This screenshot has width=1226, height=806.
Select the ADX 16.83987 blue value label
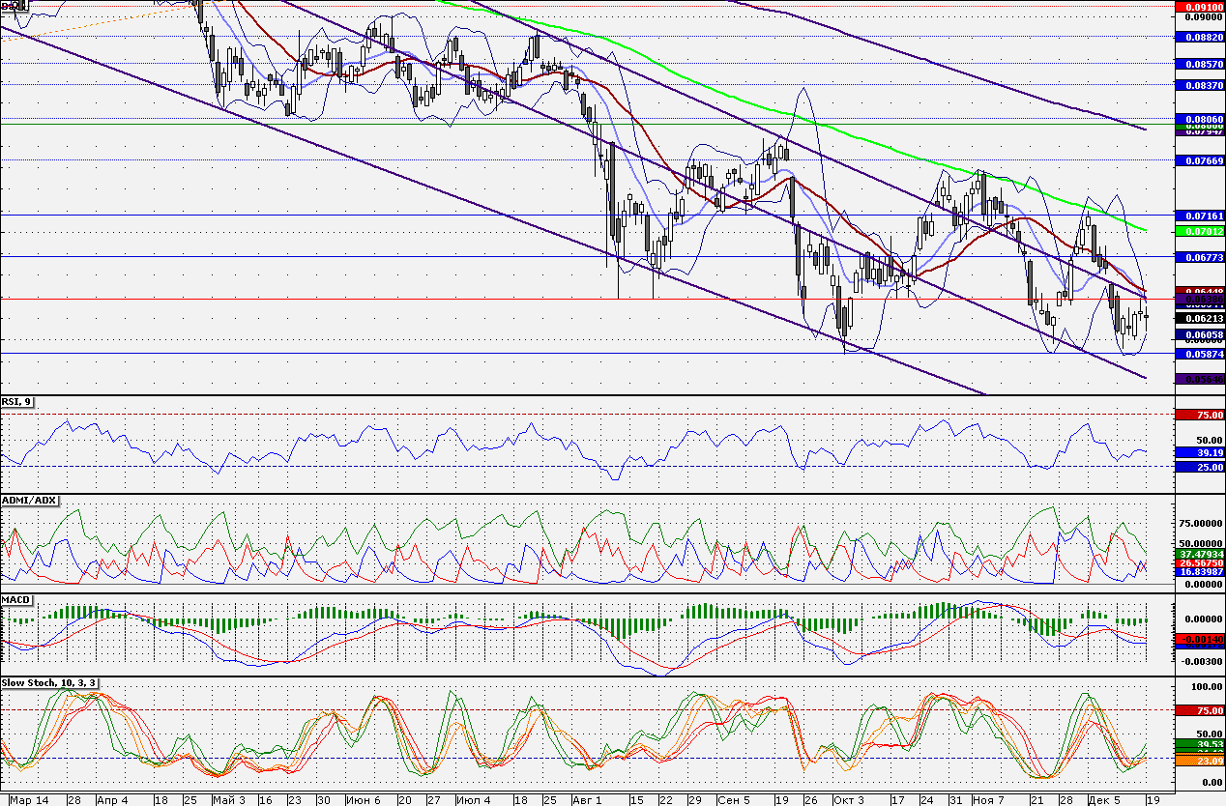tap(1199, 572)
